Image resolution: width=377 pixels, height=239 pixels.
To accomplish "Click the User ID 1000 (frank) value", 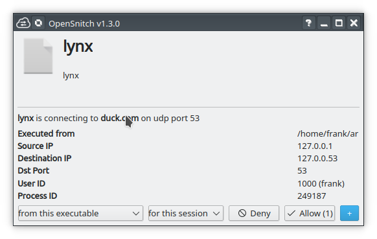I will click(x=321, y=184).
